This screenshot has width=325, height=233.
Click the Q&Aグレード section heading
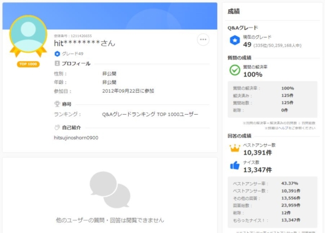(243, 28)
